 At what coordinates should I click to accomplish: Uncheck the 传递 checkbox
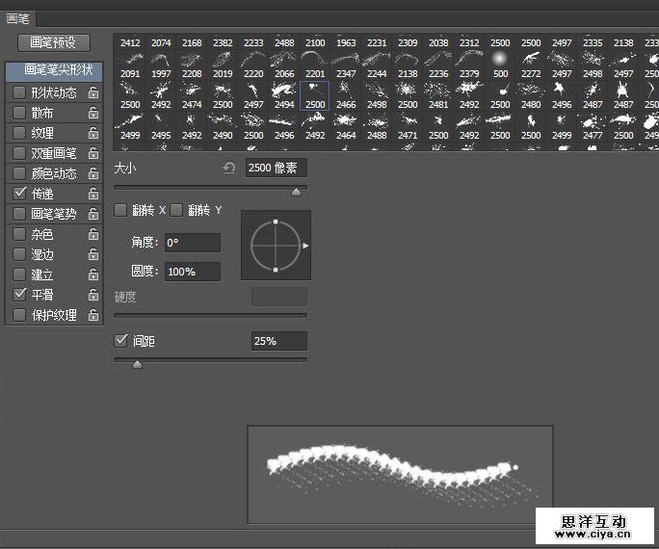coord(19,194)
